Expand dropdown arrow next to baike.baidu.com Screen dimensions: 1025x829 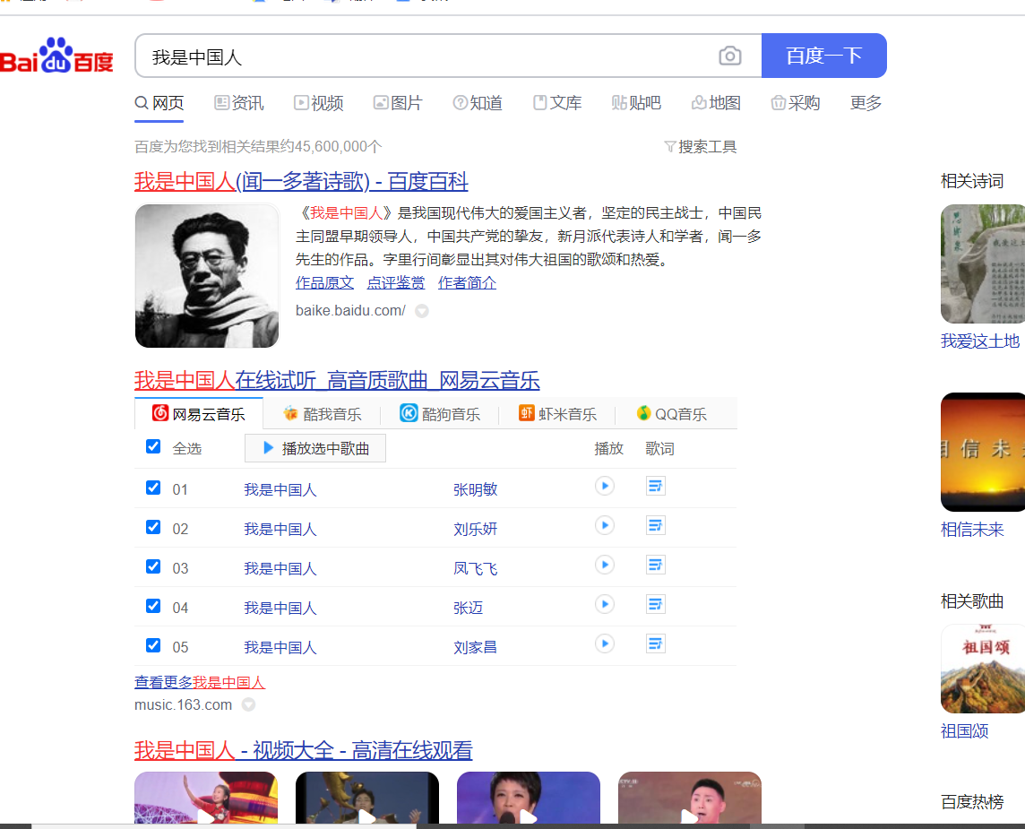(x=422, y=311)
